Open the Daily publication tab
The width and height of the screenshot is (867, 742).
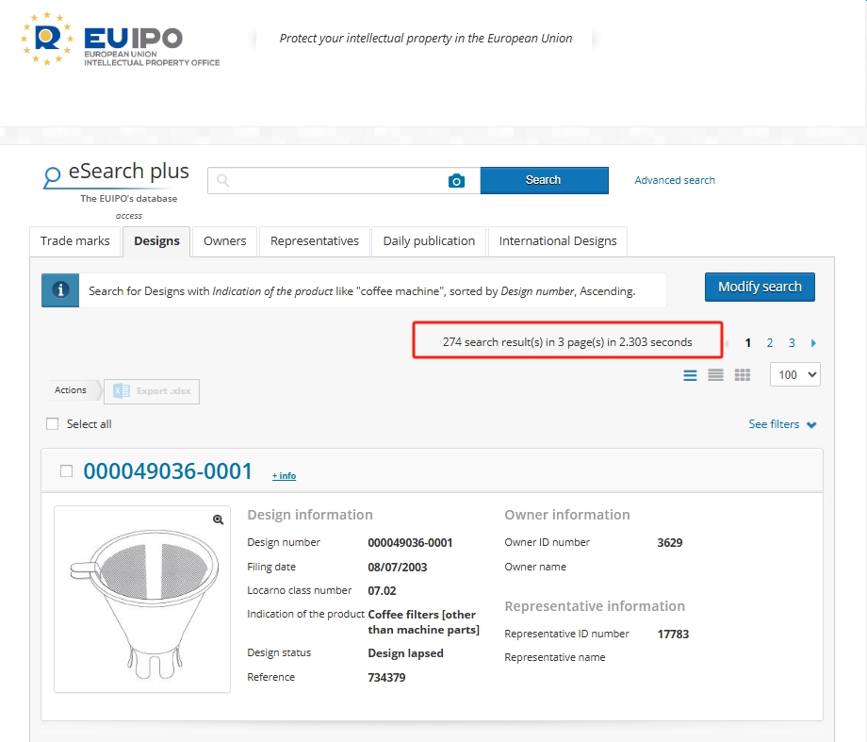pyautogui.click(x=429, y=241)
